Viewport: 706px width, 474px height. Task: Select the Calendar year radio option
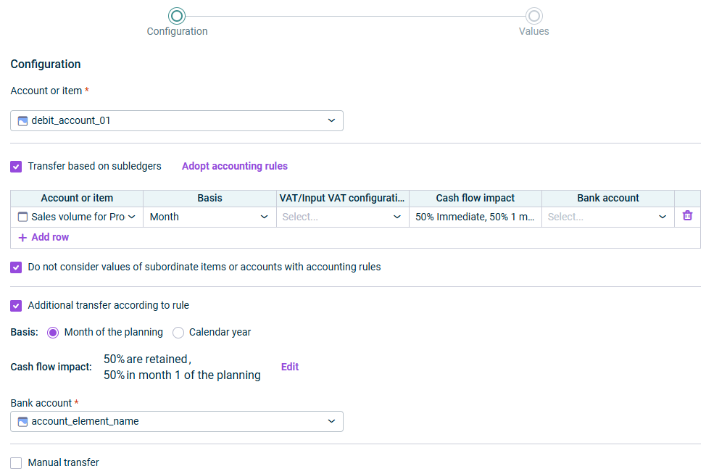pos(178,333)
